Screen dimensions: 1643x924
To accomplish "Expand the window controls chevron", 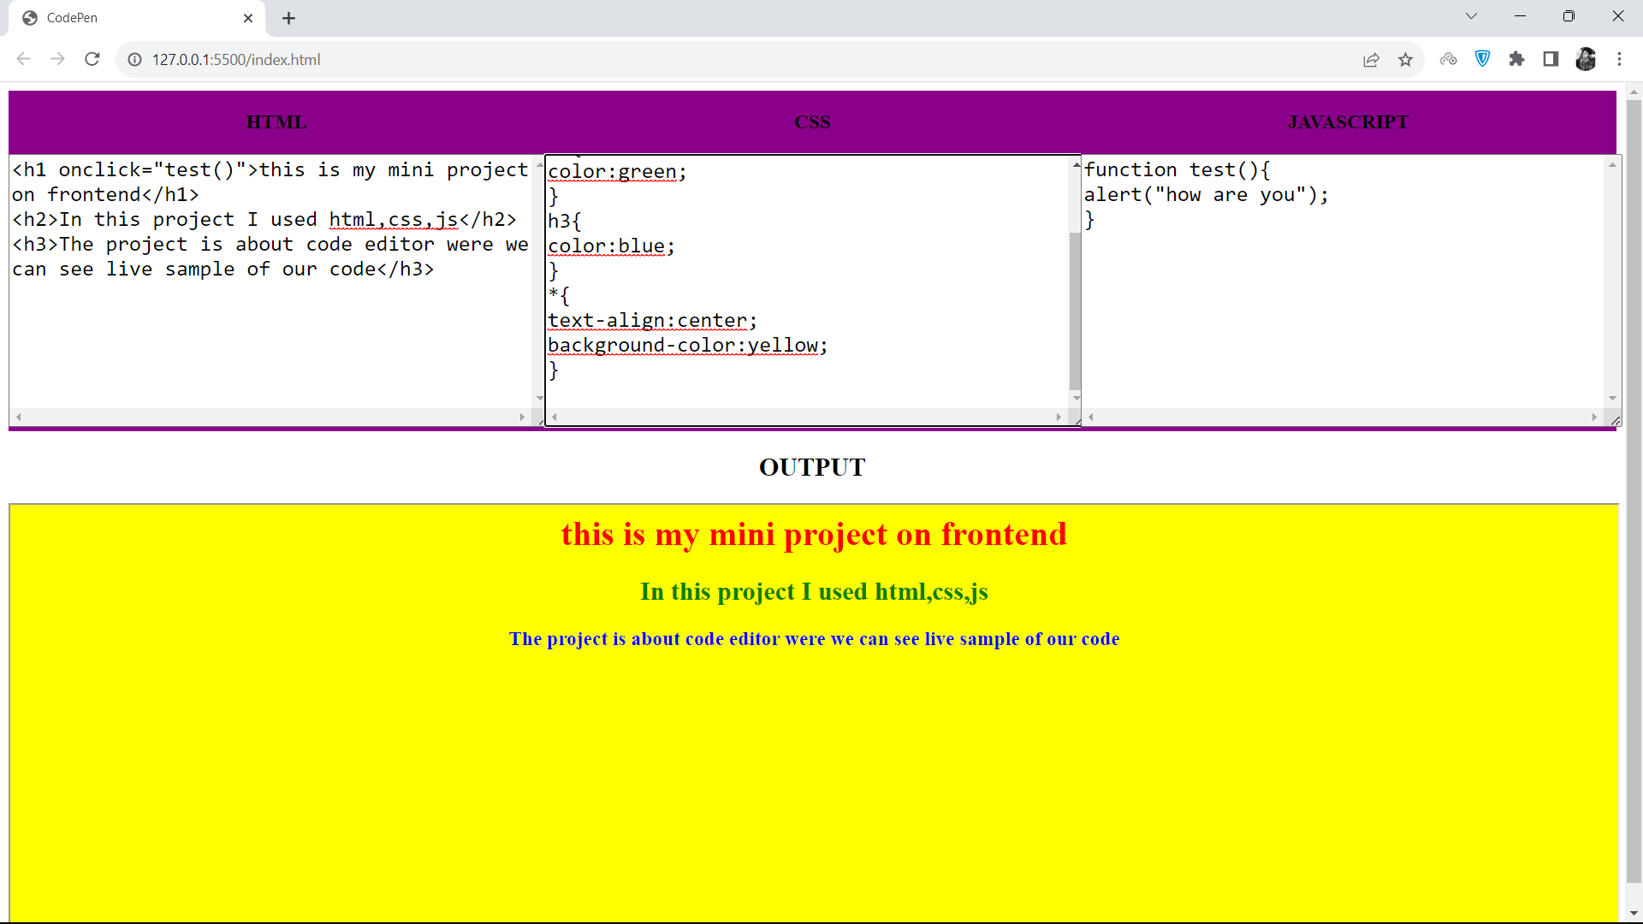I will pos(1471,15).
